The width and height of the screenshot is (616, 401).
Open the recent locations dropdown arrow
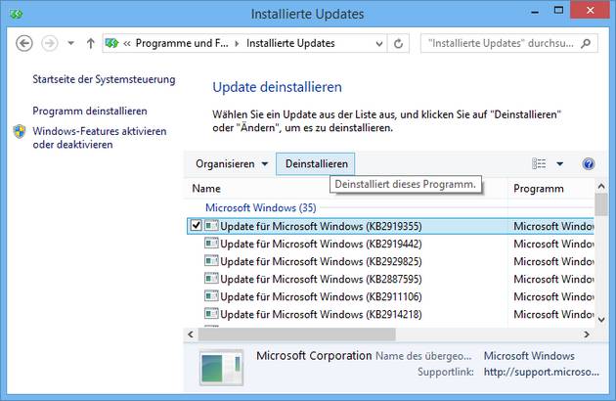[x=70, y=43]
